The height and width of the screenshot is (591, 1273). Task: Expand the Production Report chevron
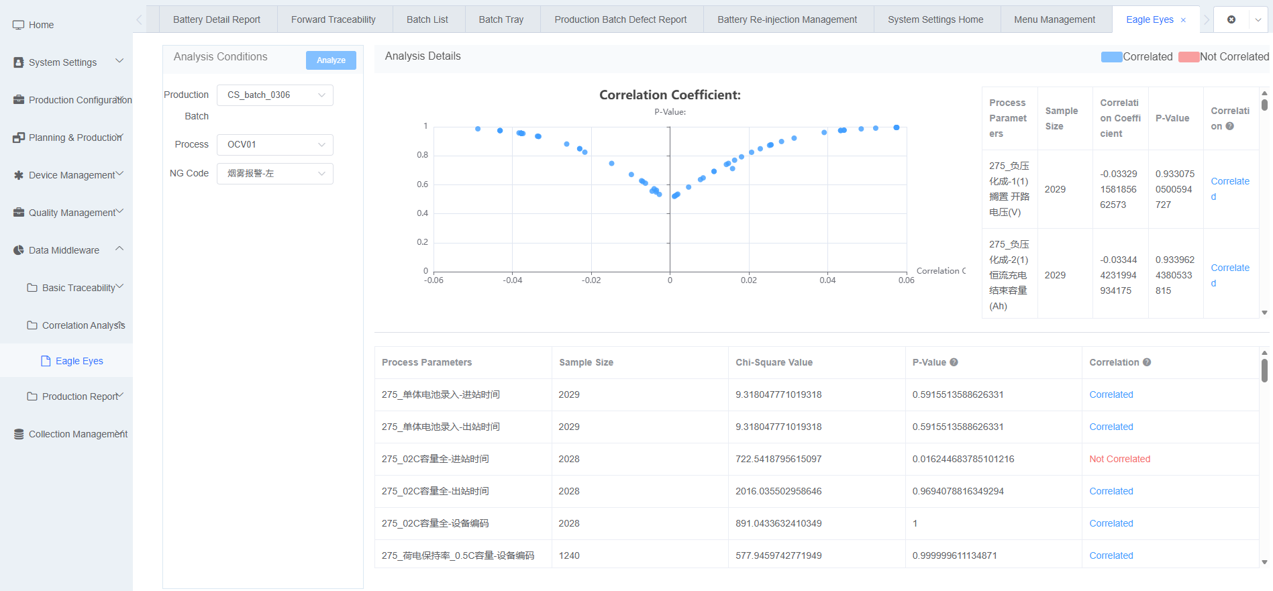[119, 395]
